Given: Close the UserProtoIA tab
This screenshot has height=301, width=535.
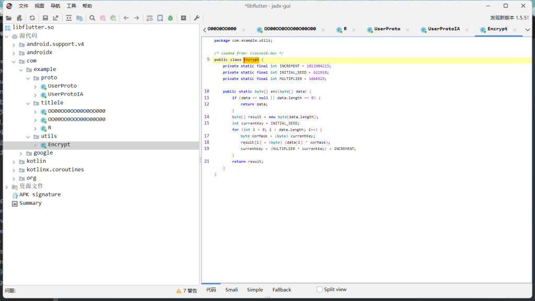Looking at the screenshot, I should point(467,30).
